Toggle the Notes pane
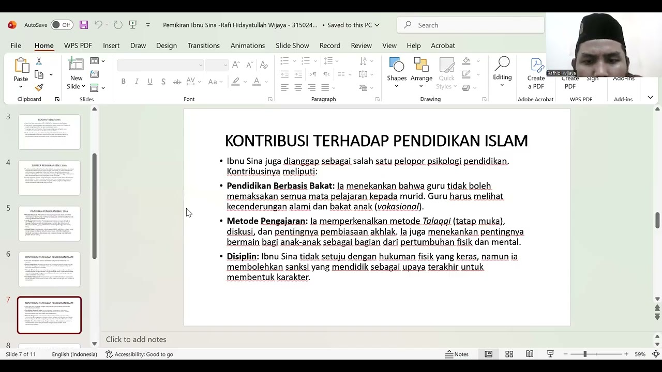The width and height of the screenshot is (662, 372). click(x=457, y=354)
